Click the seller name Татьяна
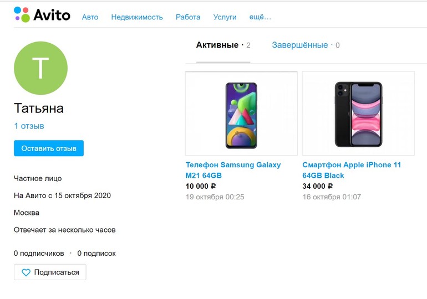Viewport: 427px width, 299px height. pos(39,109)
